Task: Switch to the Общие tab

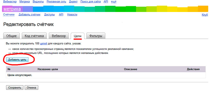Action: [x=11, y=36]
